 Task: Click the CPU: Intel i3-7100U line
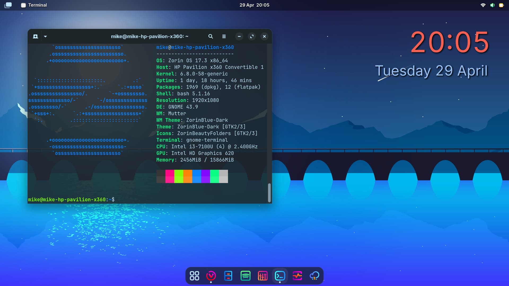pyautogui.click(x=207, y=147)
